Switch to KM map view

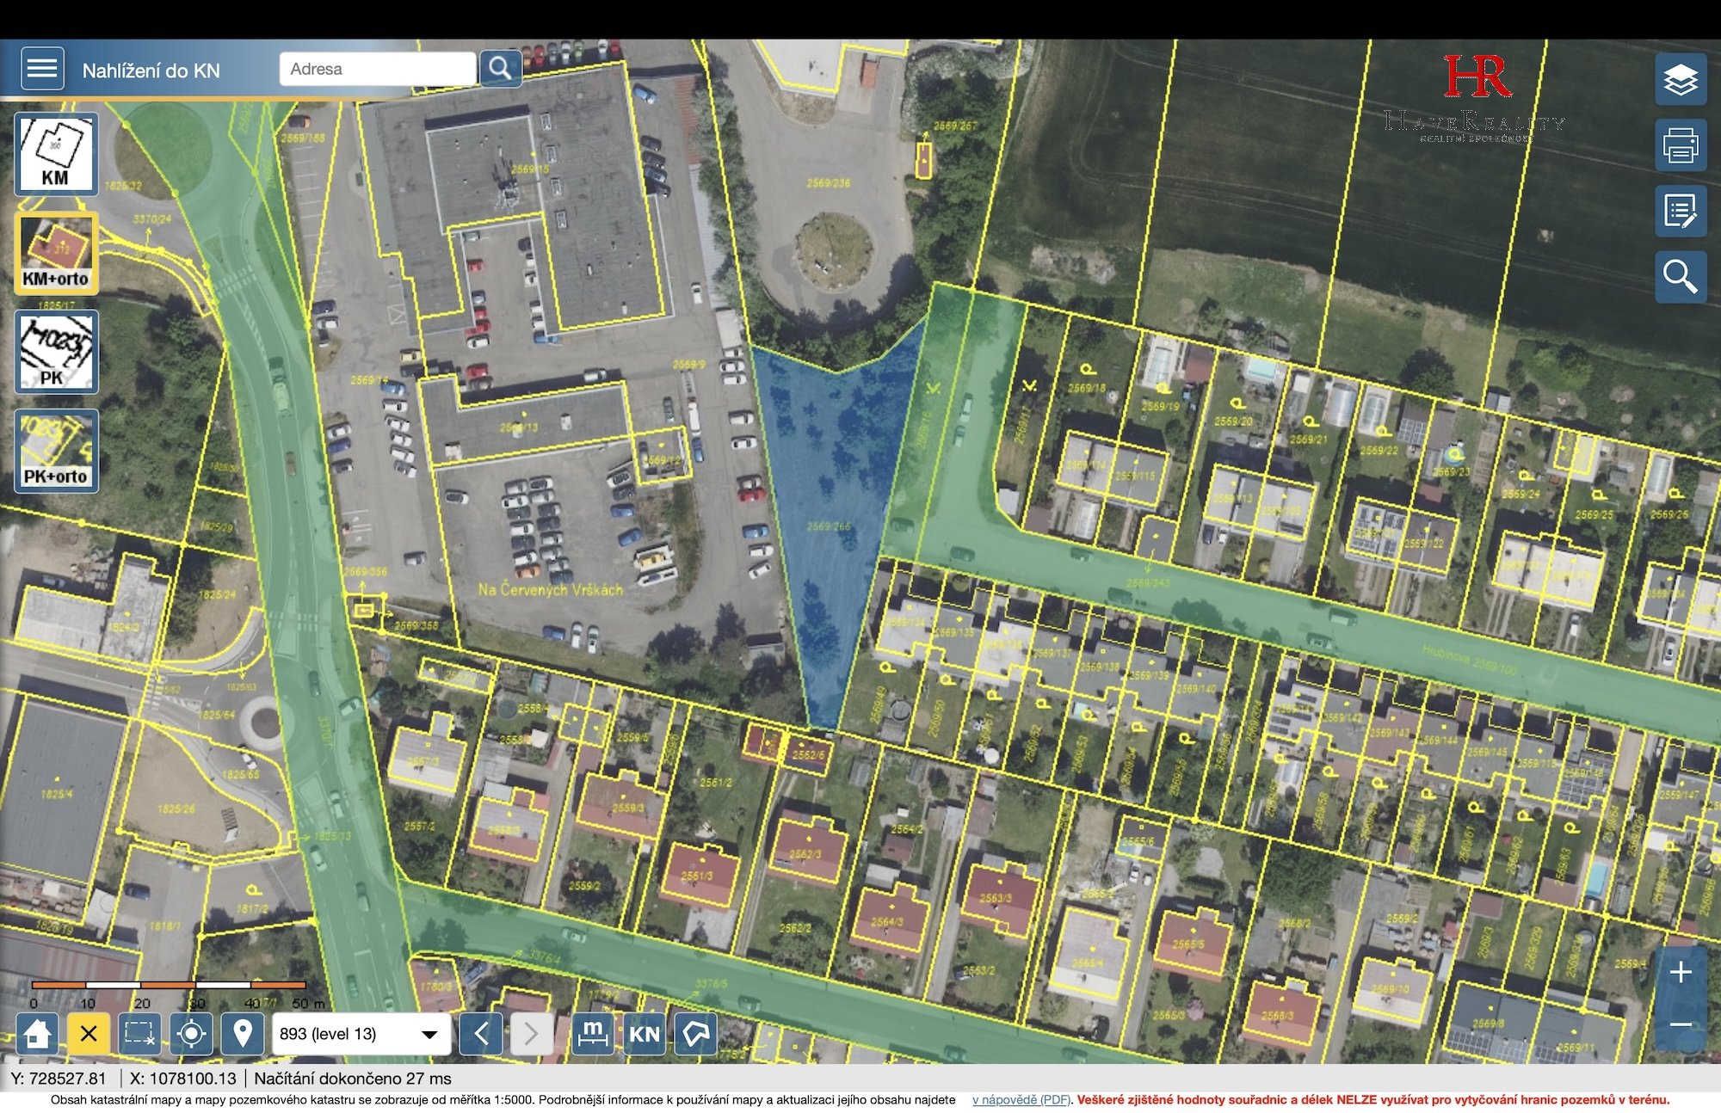coord(56,155)
